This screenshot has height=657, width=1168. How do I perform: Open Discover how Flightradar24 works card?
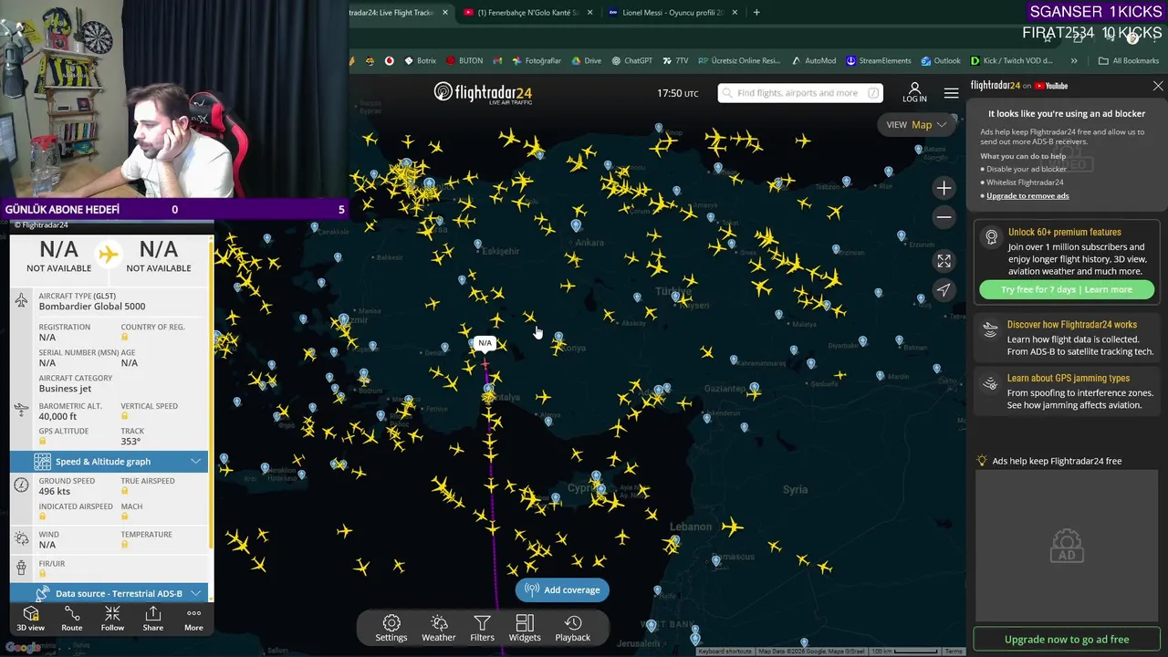pyautogui.click(x=1067, y=338)
